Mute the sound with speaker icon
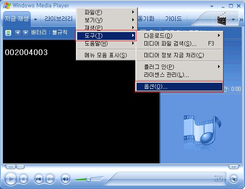The width and height of the screenshot is (245, 189). pyautogui.click(x=65, y=179)
